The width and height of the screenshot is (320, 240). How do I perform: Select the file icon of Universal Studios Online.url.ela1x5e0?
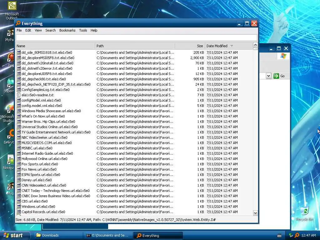tap(19, 127)
